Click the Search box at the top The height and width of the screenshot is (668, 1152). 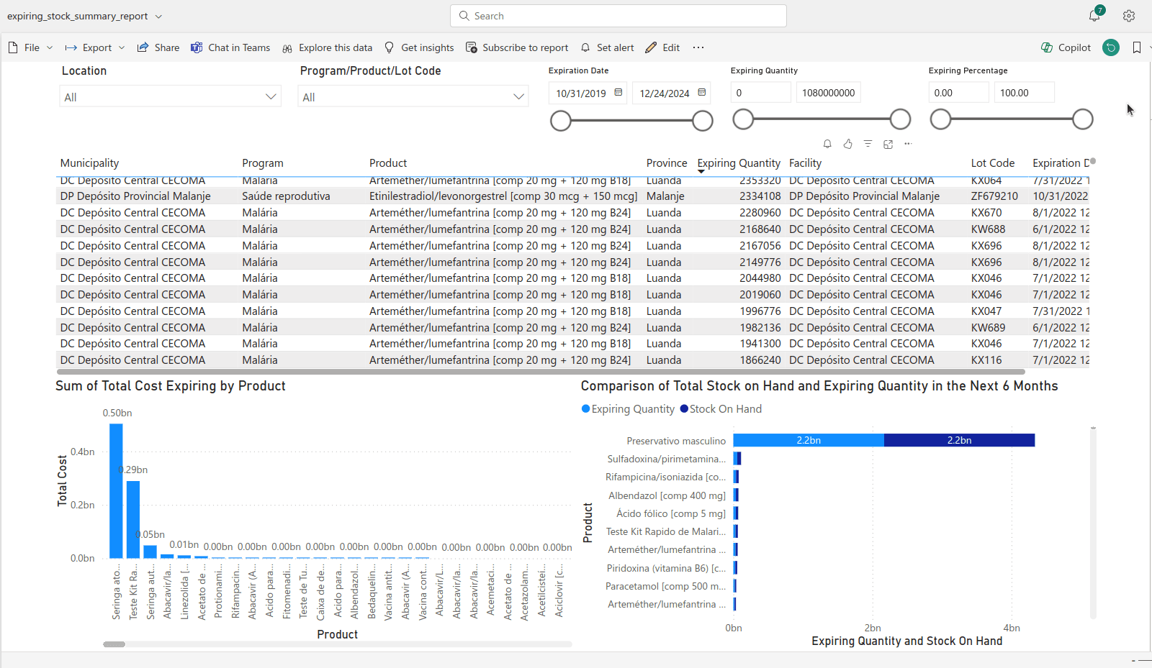pyautogui.click(x=618, y=16)
